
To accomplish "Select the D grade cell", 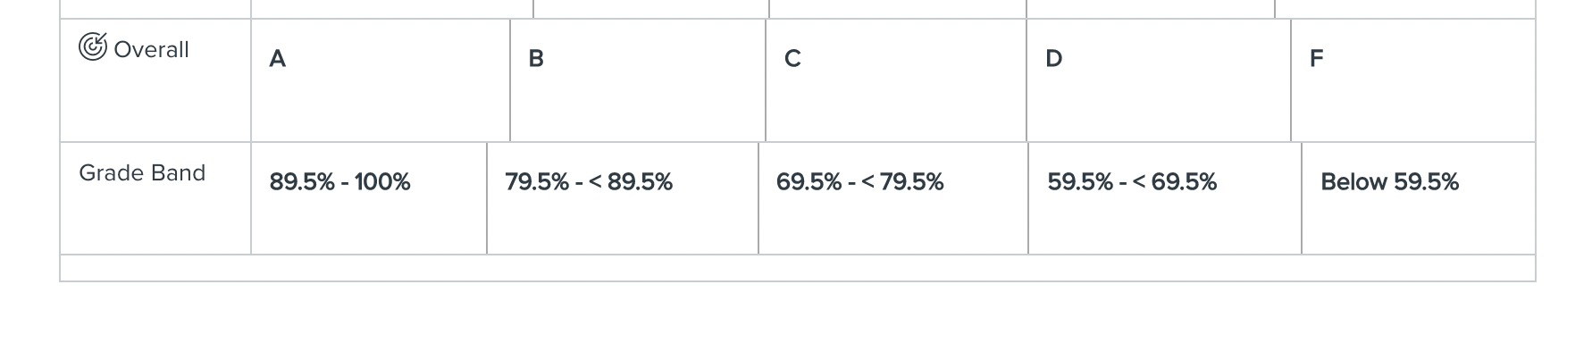I will [x=1159, y=80].
